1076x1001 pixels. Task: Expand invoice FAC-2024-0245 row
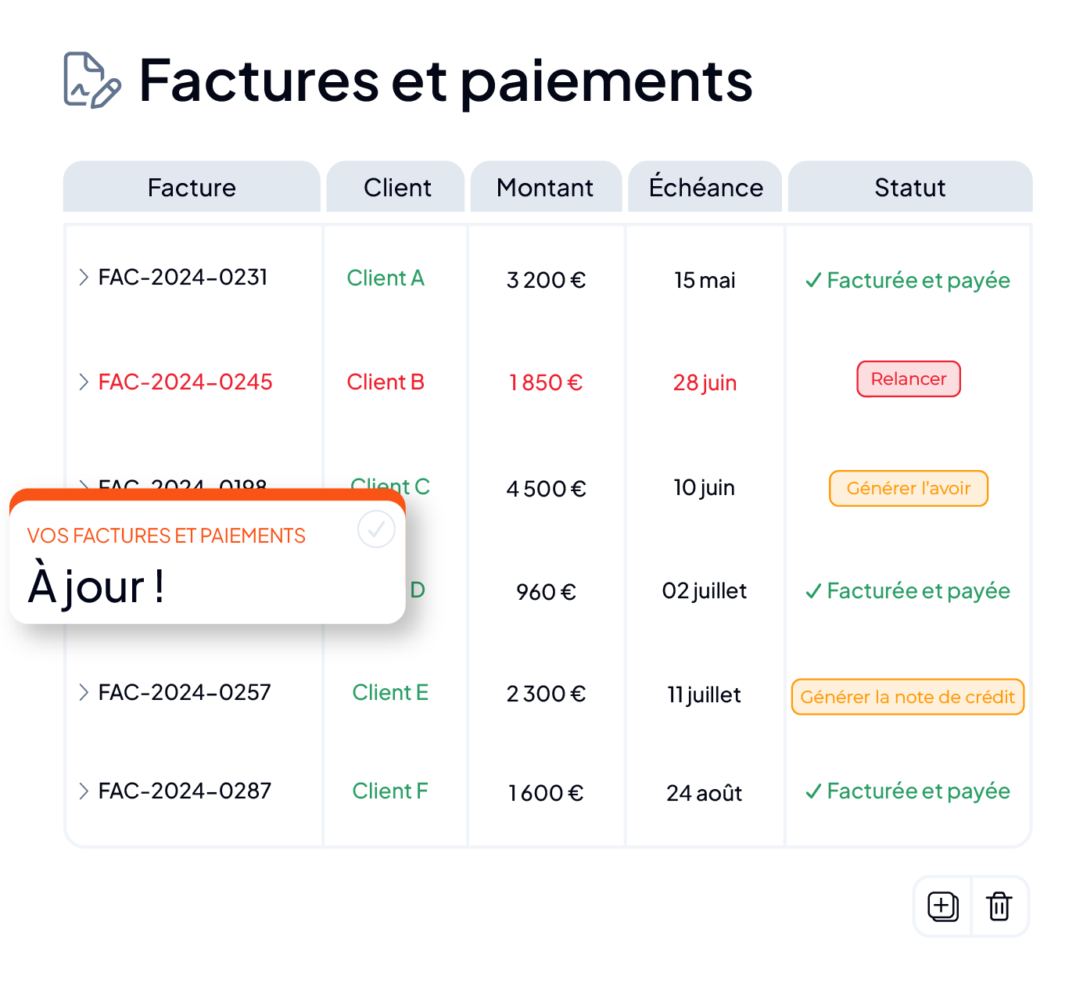84,382
